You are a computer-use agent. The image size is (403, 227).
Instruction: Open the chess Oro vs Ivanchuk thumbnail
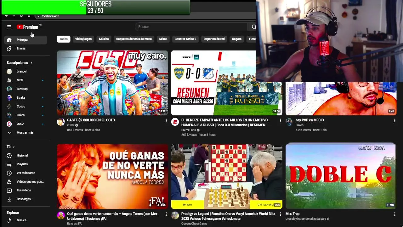tap(227, 177)
